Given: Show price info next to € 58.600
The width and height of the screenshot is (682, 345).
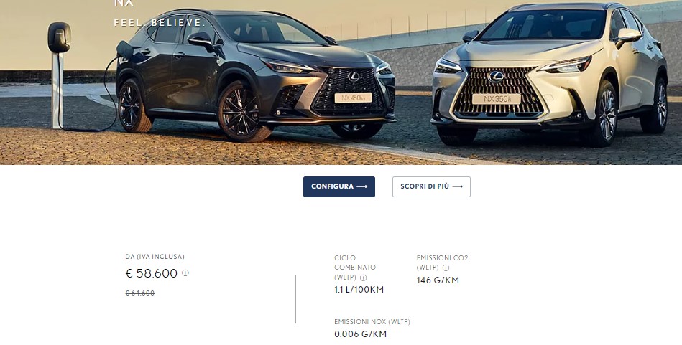Looking at the screenshot, I should pyautogui.click(x=185, y=273).
